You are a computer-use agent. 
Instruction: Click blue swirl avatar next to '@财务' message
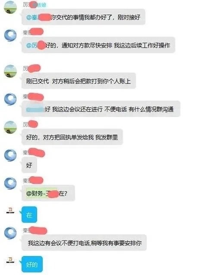(x=10, y=183)
